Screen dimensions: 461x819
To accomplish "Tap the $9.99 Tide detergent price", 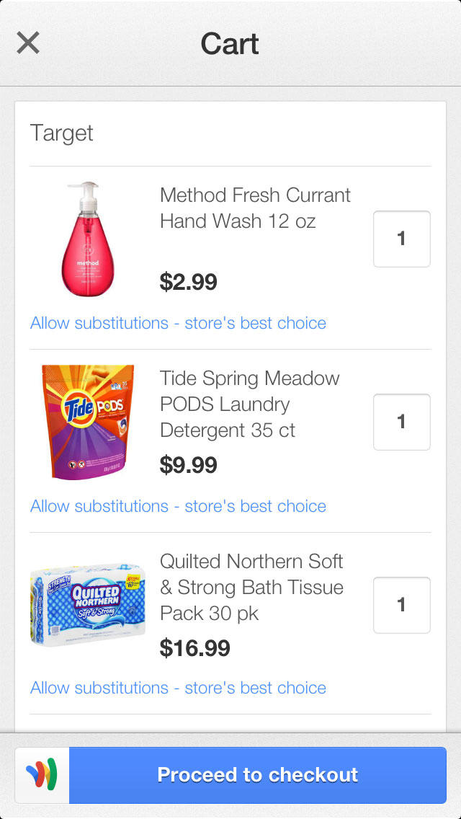I will click(189, 465).
